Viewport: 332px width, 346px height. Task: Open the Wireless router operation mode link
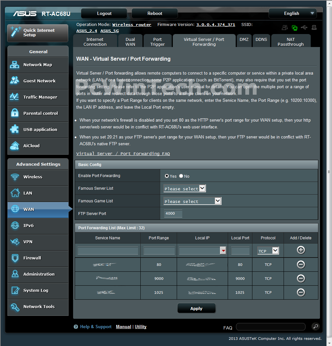(132, 25)
